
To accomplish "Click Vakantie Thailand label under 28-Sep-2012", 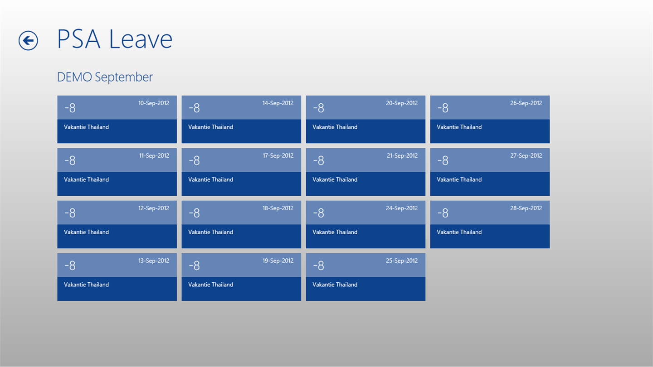I will click(x=459, y=232).
